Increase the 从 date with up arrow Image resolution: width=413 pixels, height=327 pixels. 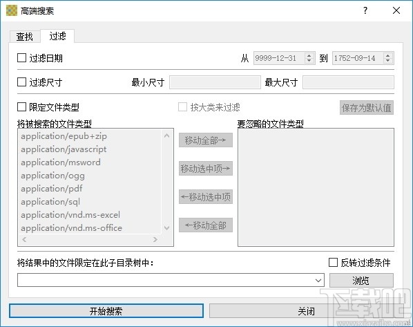309,55
